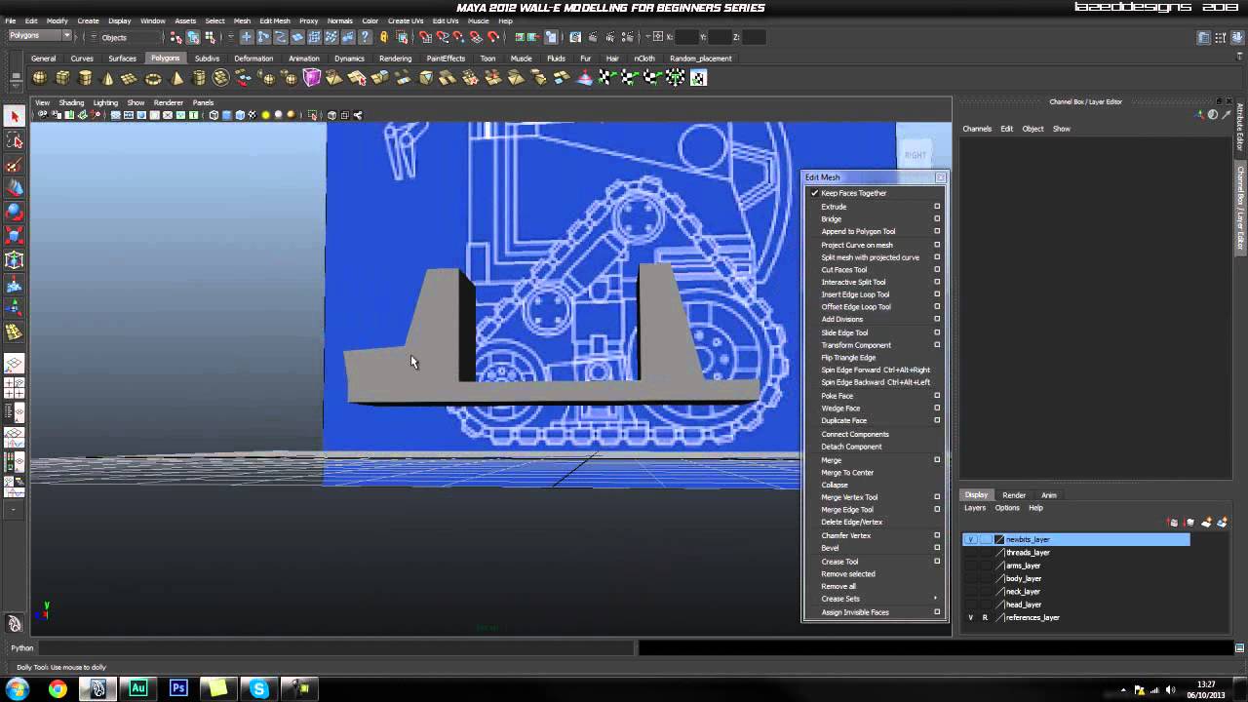Toggle visibility box of neck_layer
The height and width of the screenshot is (702, 1248).
pyautogui.click(x=970, y=592)
